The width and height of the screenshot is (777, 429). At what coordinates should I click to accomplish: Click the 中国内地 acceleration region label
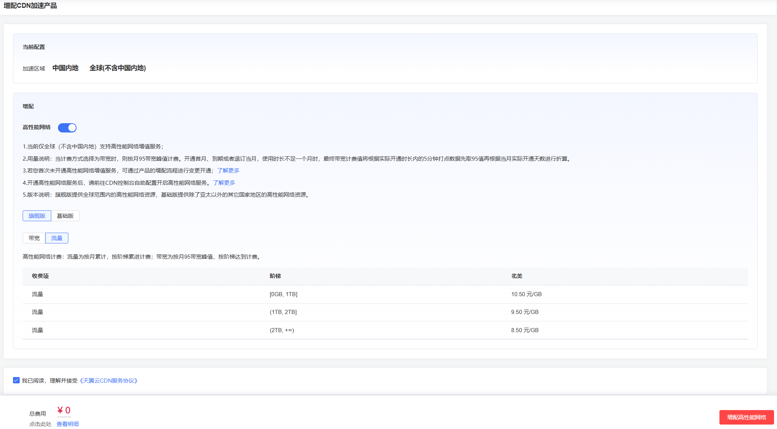(65, 68)
